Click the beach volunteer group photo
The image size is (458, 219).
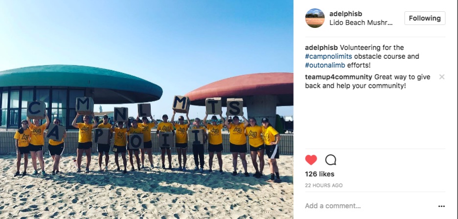pyautogui.click(x=147, y=109)
